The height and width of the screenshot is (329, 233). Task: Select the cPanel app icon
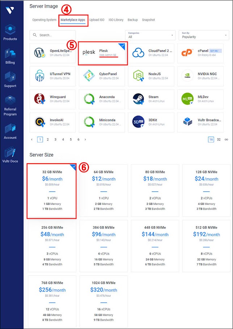[x=187, y=53]
